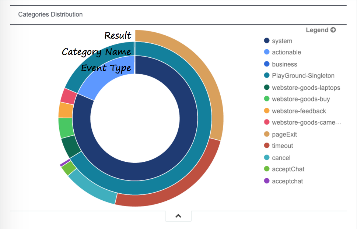Image resolution: width=357 pixels, height=229 pixels.
Task: Select the green acceptChat outer slice
Action: coord(69,168)
